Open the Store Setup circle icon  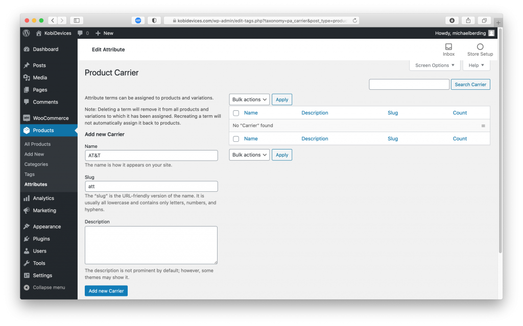480,46
